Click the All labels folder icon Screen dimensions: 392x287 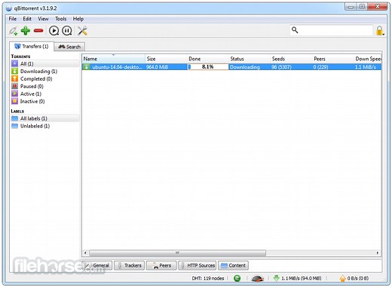pos(15,118)
